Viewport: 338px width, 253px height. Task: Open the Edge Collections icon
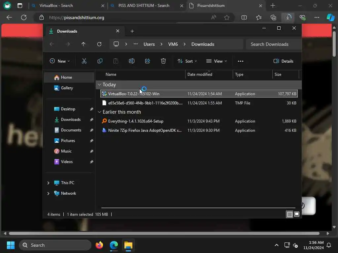[x=273, y=17]
